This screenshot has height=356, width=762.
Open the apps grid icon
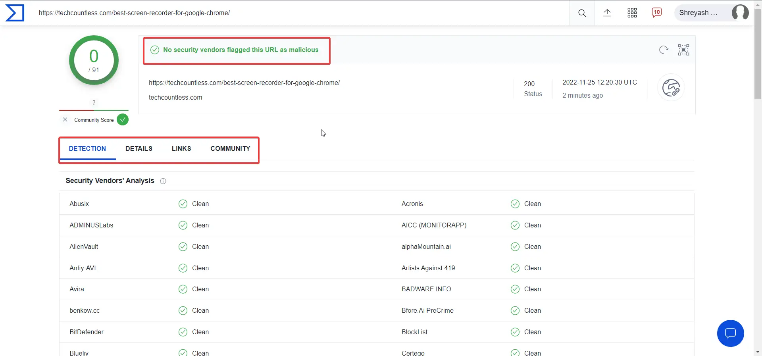(632, 13)
